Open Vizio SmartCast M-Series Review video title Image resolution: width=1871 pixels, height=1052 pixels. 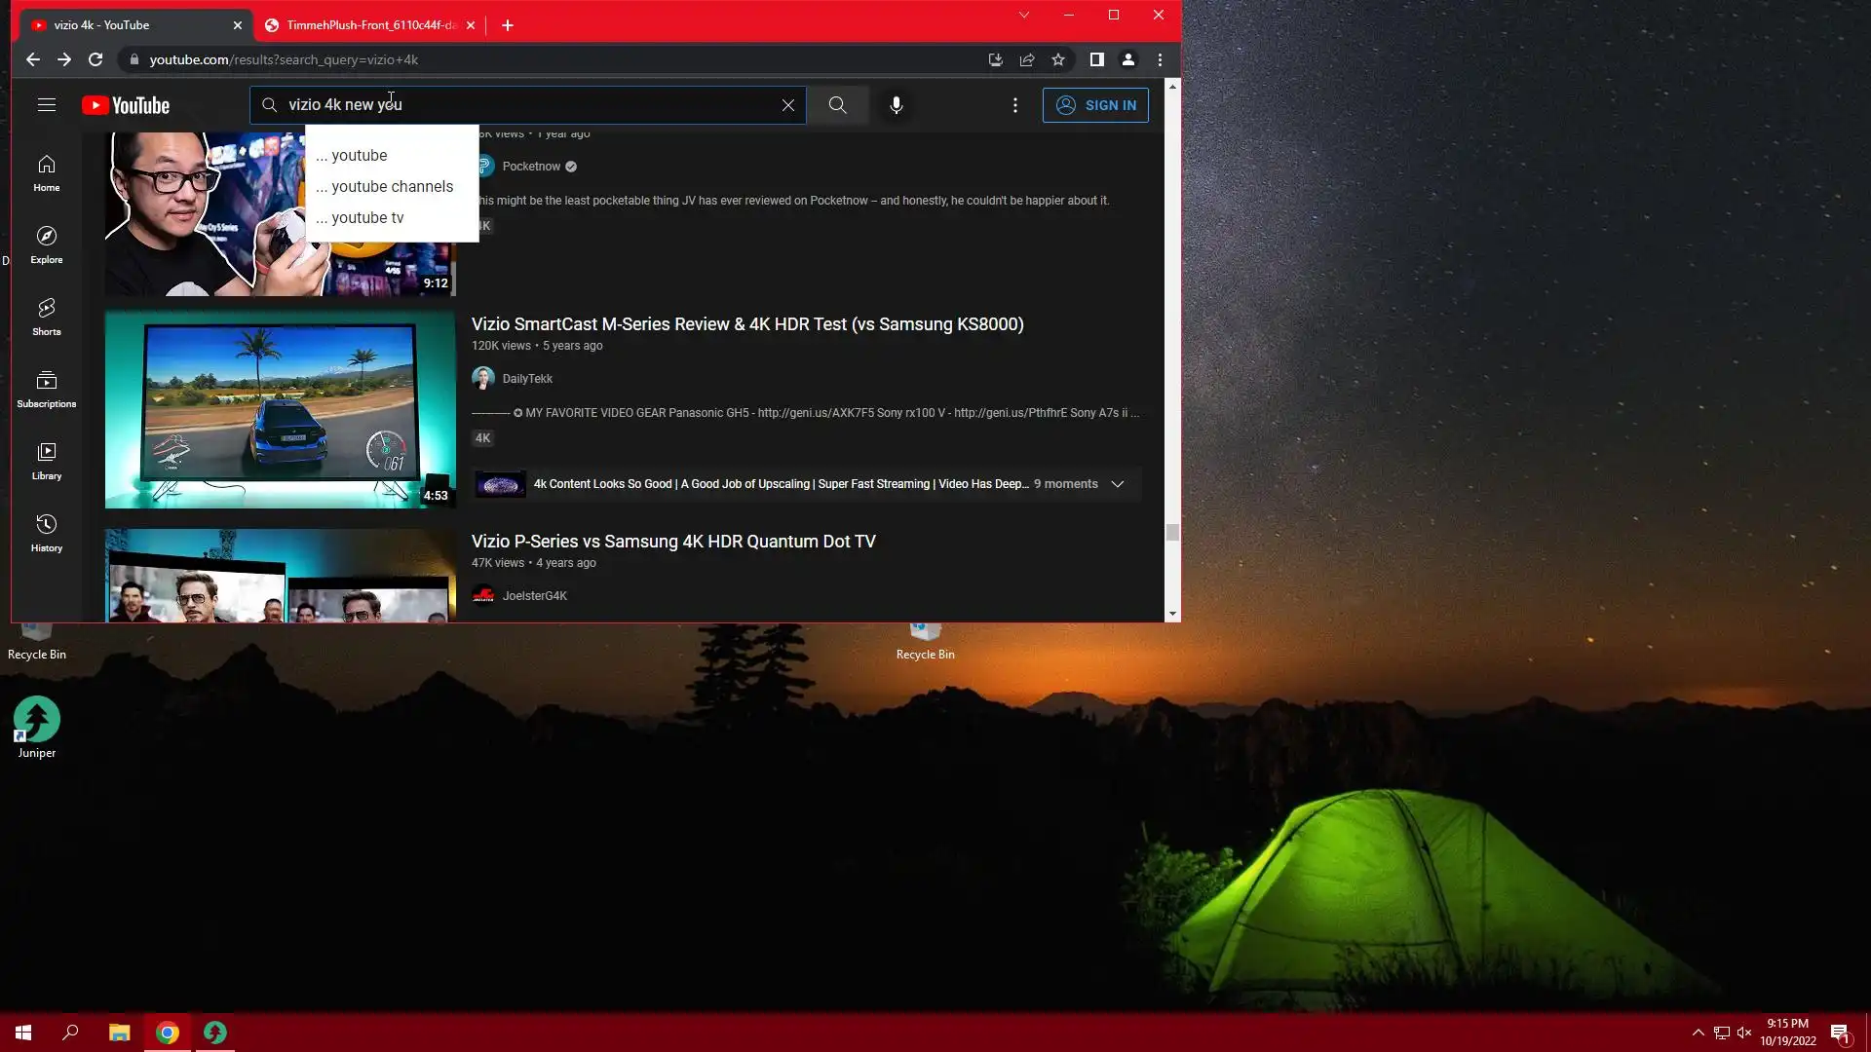click(746, 324)
